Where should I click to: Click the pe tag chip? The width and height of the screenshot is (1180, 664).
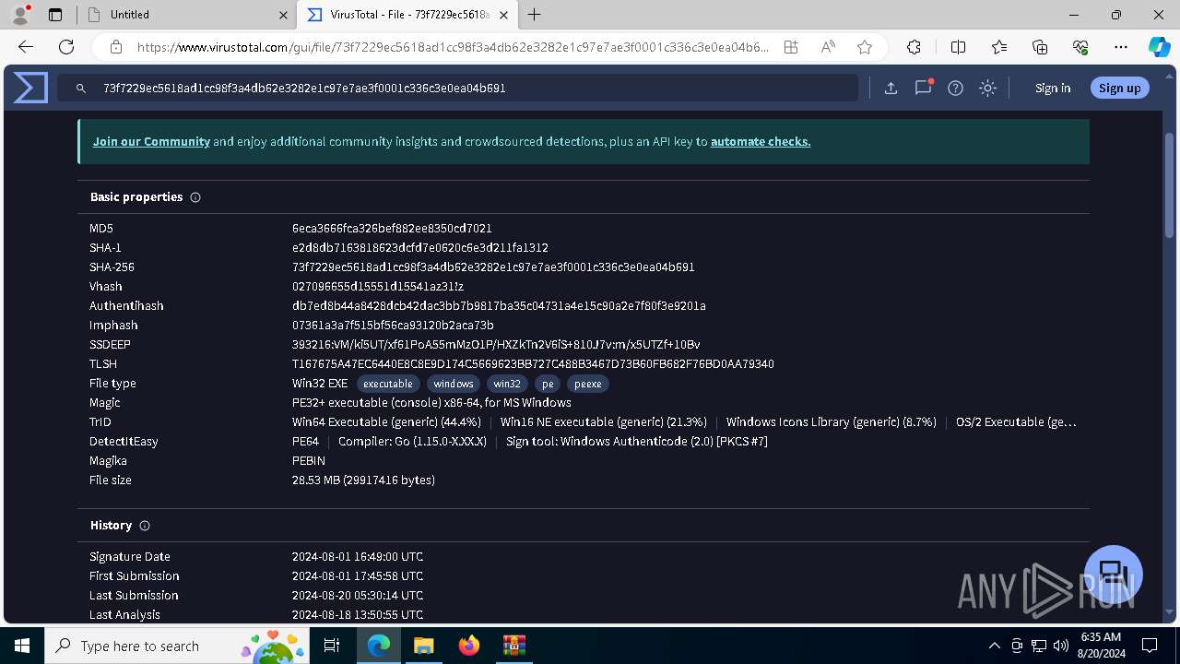pyautogui.click(x=548, y=384)
